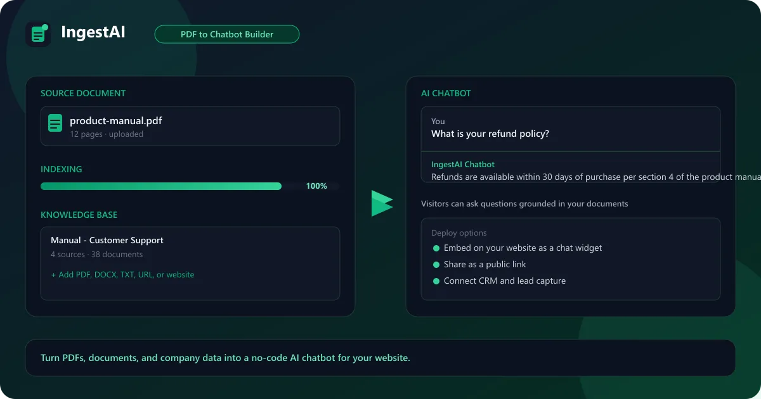Select 'Connect CRM and lead capture' option
The width and height of the screenshot is (761, 399).
click(x=505, y=281)
